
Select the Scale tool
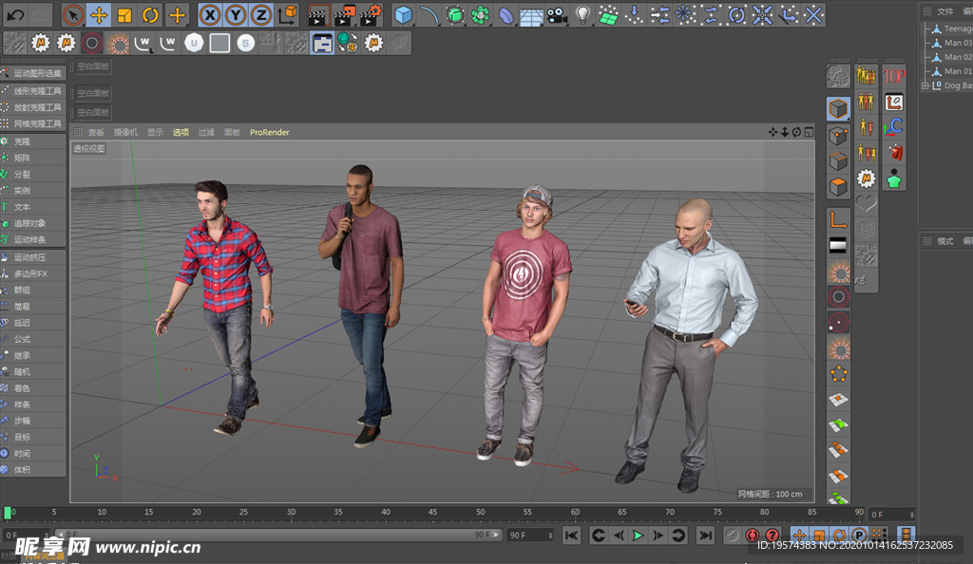tap(124, 14)
